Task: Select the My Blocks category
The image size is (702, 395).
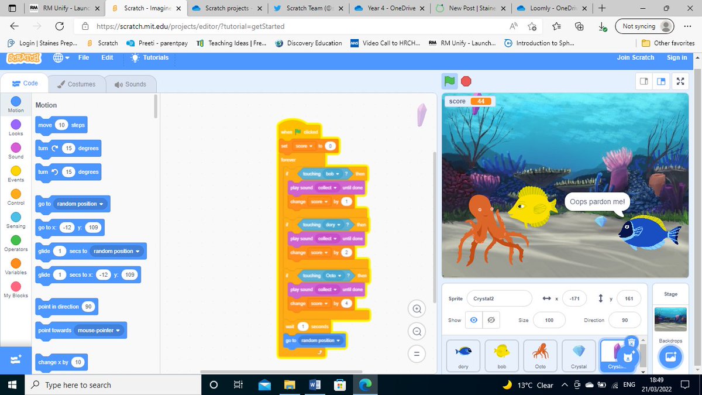Action: [16, 290]
